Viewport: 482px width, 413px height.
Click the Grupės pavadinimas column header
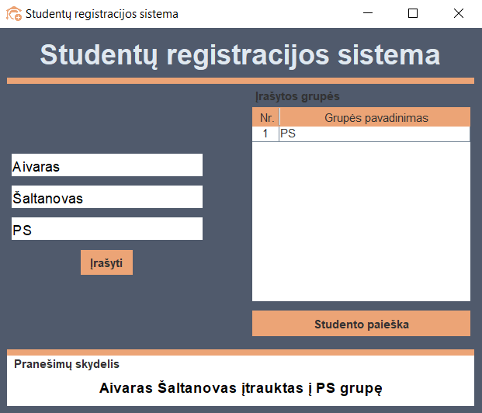tap(375, 117)
